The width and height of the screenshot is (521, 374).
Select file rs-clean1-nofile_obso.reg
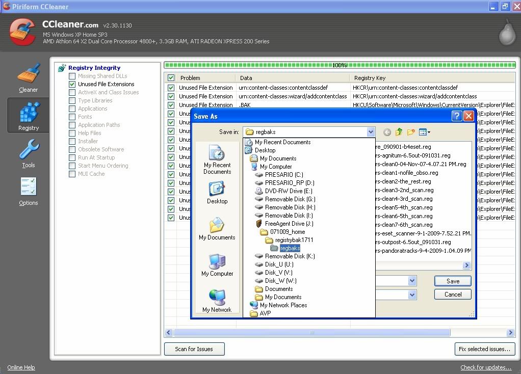(x=407, y=173)
